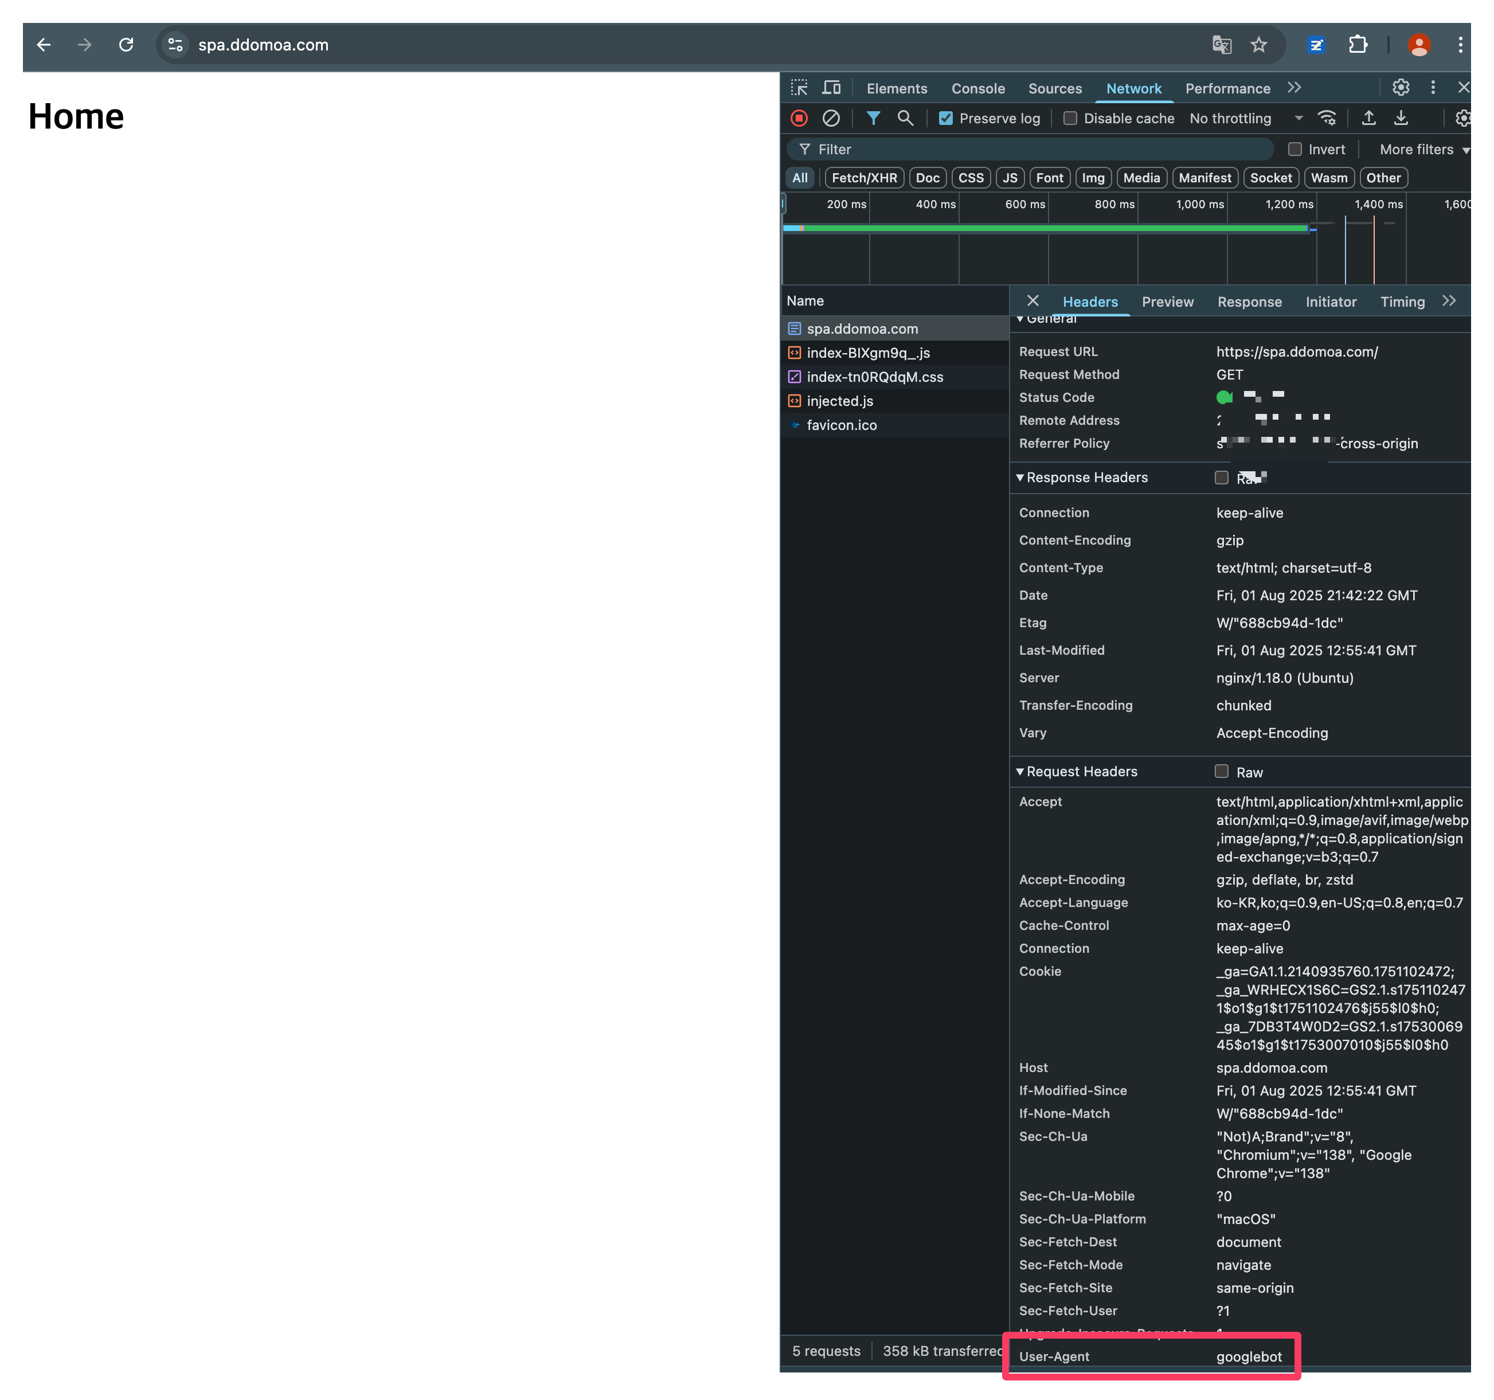Switch to the Console tab

pyautogui.click(x=977, y=89)
